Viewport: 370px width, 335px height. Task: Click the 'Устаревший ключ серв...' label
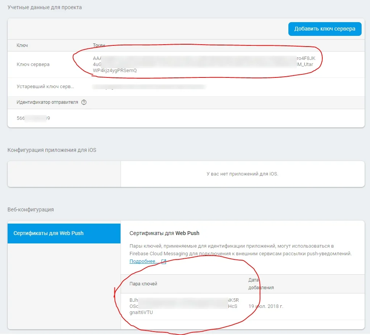[x=45, y=86]
